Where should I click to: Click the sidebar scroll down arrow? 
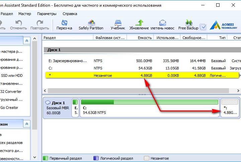35,157
